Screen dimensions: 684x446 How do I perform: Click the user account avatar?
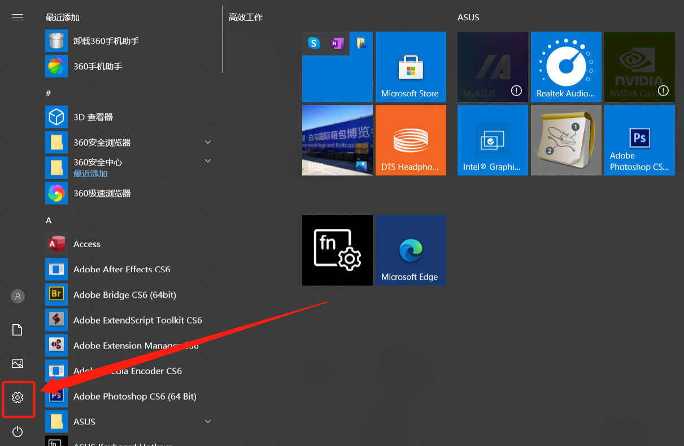coord(18,296)
